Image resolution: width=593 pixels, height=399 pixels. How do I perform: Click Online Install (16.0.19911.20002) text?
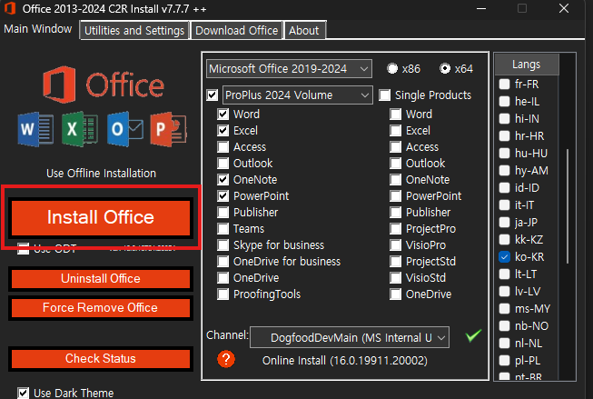point(345,361)
